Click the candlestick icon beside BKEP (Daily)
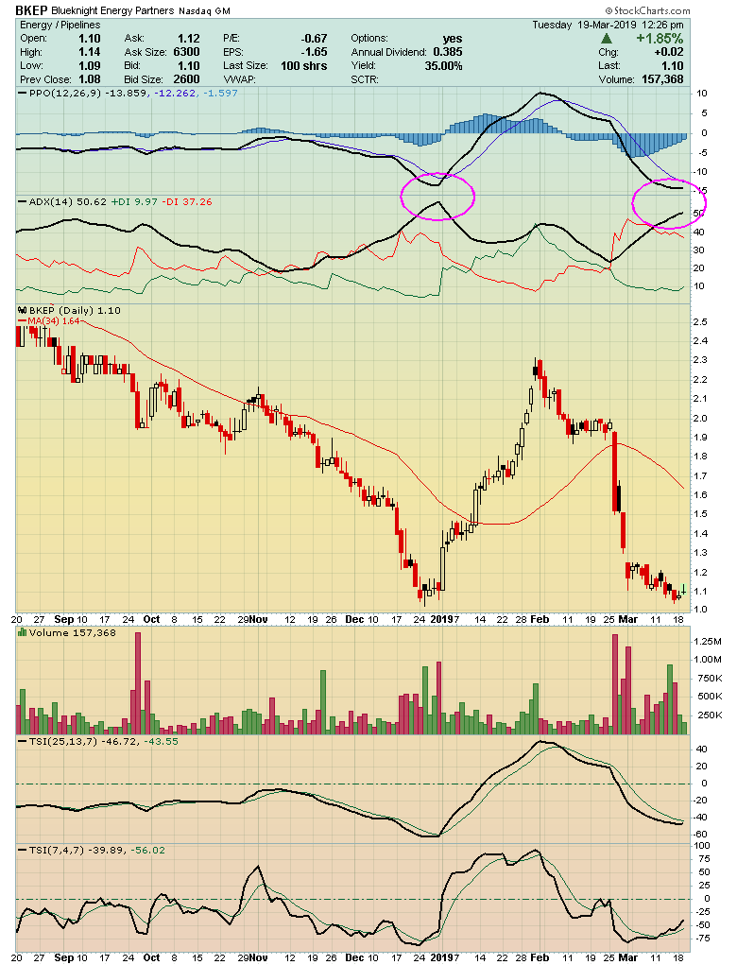Image resolution: width=737 pixels, height=965 pixels. [21, 311]
